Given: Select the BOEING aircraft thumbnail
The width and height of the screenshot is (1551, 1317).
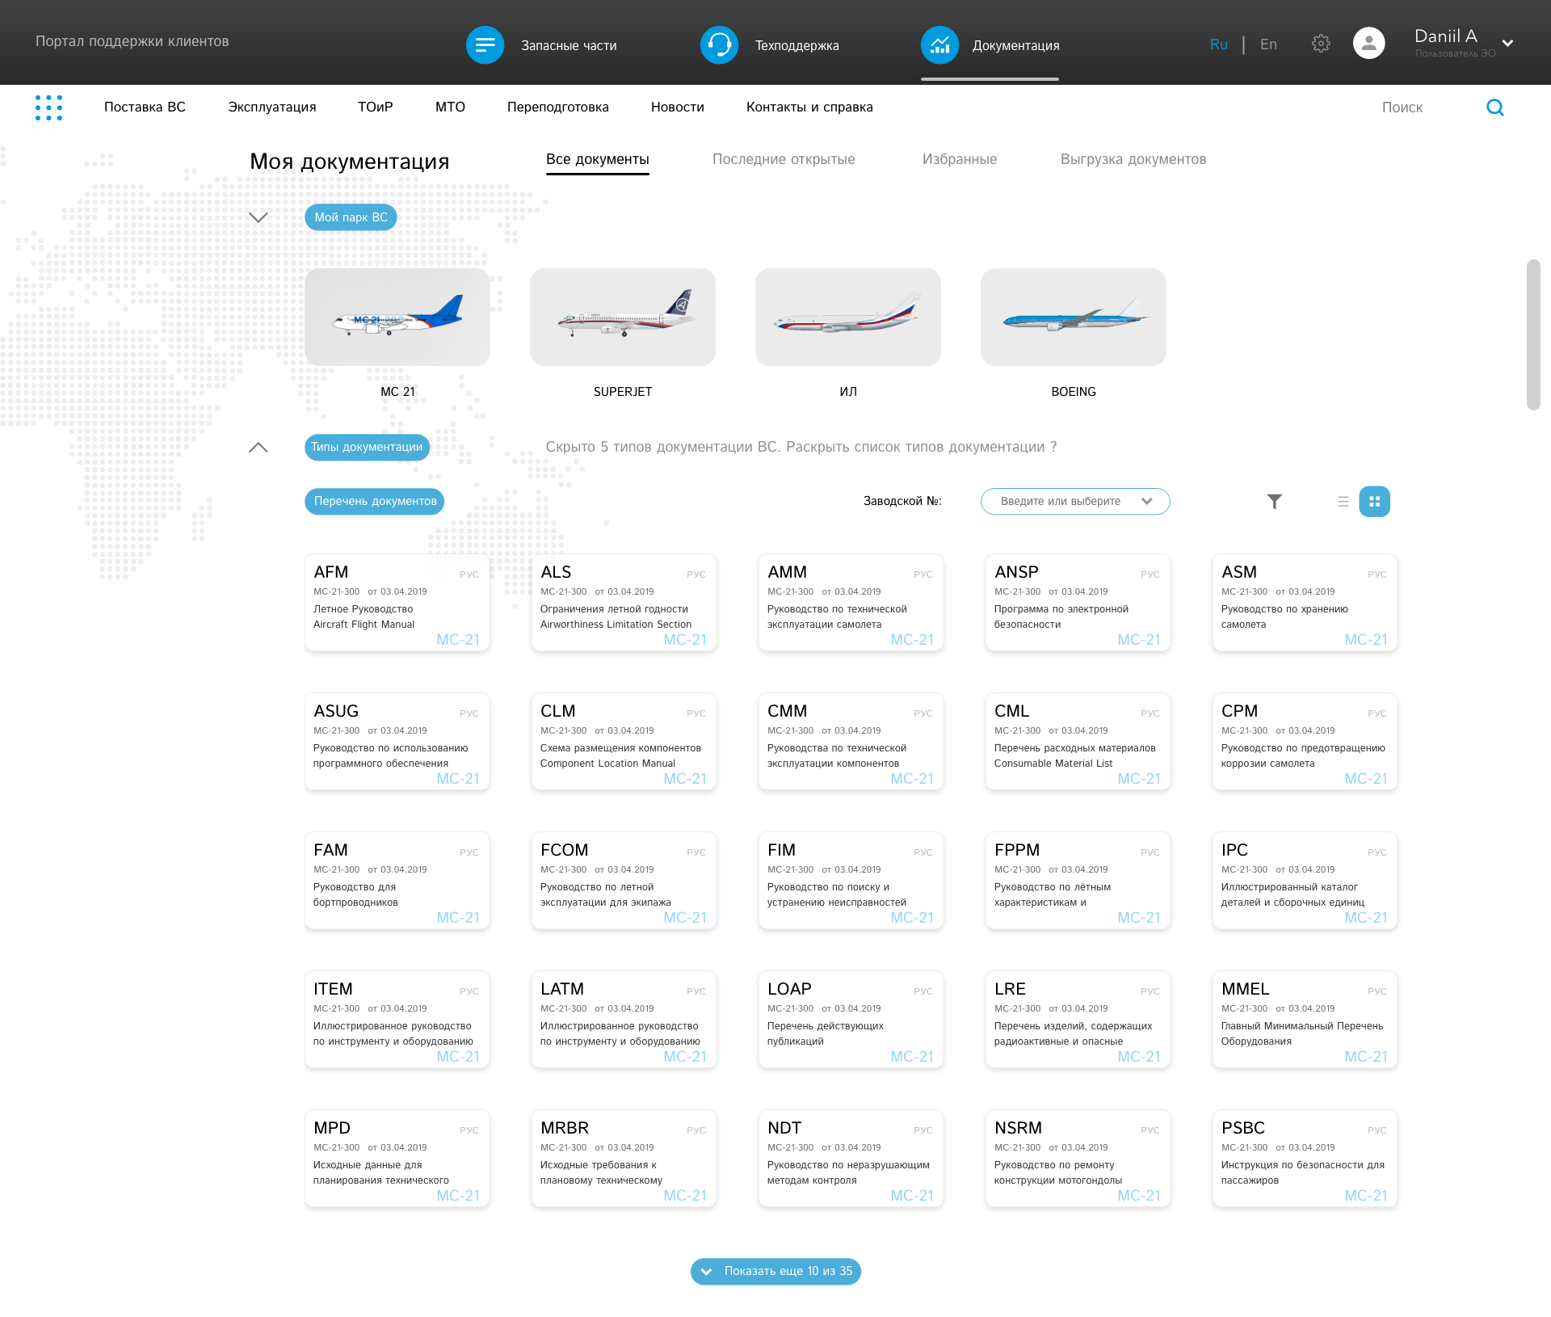Looking at the screenshot, I should [x=1074, y=318].
